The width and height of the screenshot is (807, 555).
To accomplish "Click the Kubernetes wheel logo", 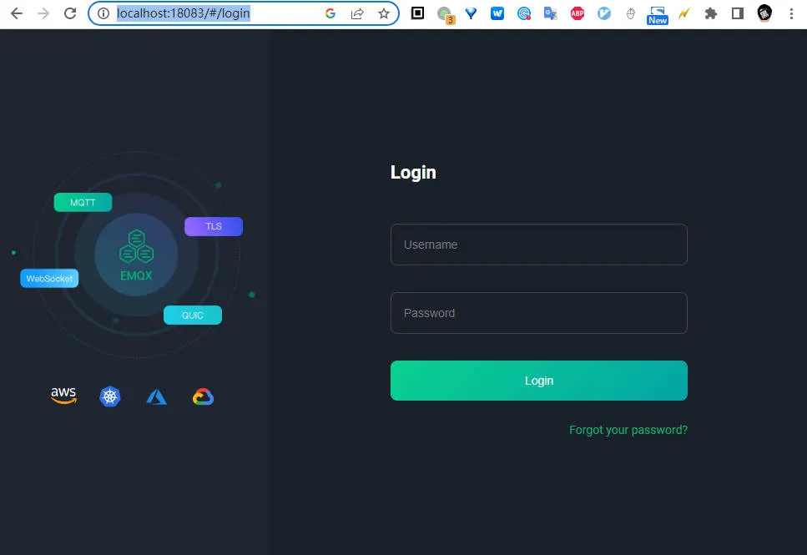I will point(109,396).
